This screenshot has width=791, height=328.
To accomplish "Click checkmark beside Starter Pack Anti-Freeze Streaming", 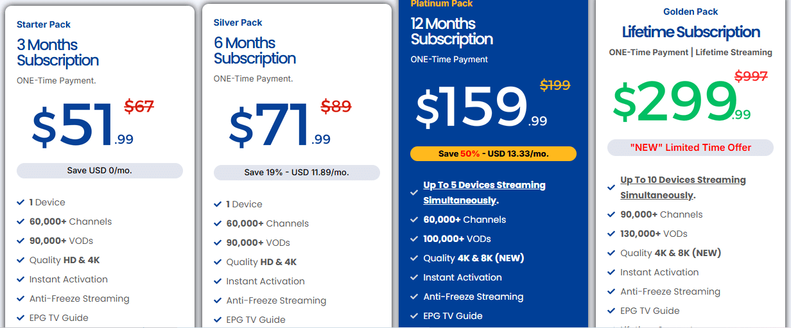I will pos(21,298).
